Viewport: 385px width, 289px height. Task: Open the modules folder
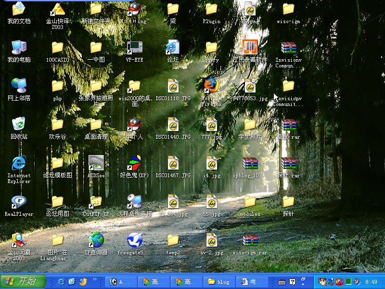250,202
